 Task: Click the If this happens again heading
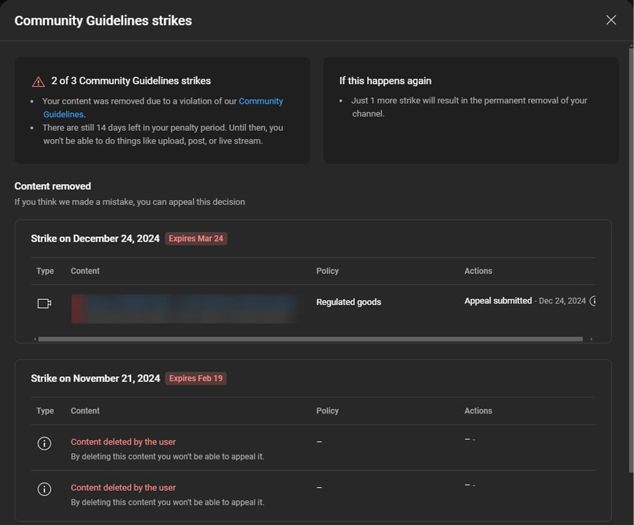tap(386, 81)
